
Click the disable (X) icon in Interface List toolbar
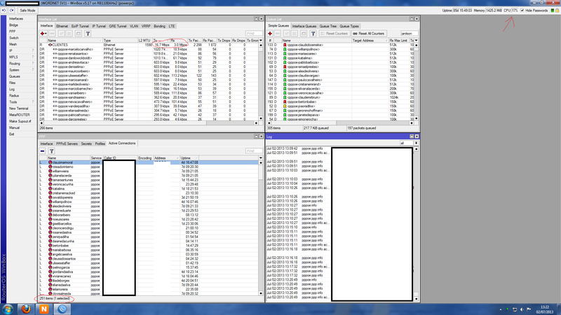pos(69,34)
